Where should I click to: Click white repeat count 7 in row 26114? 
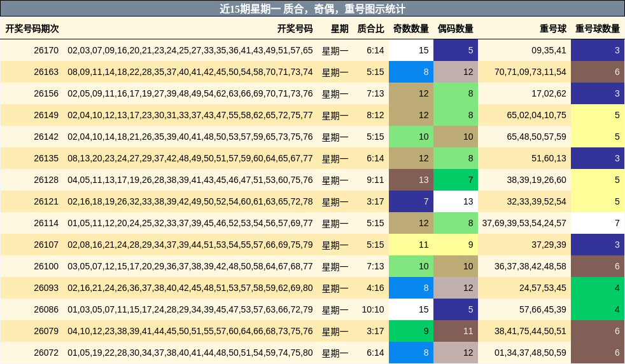coord(598,223)
